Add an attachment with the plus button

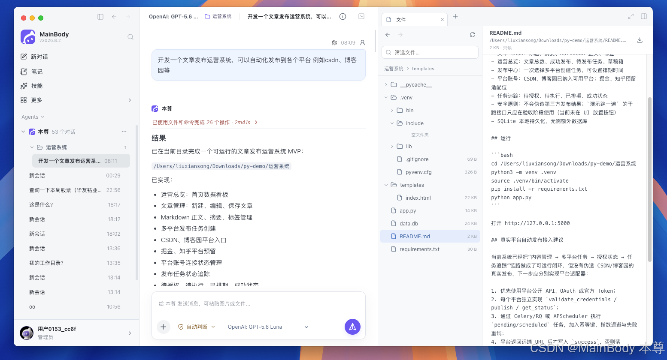point(163,327)
